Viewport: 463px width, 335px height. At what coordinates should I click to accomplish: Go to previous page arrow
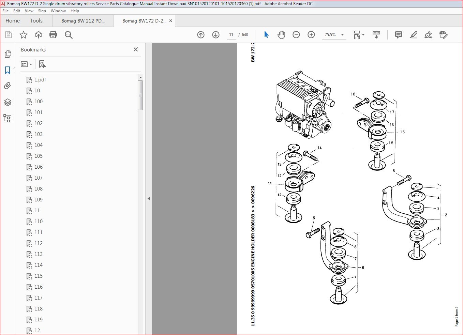click(201, 35)
